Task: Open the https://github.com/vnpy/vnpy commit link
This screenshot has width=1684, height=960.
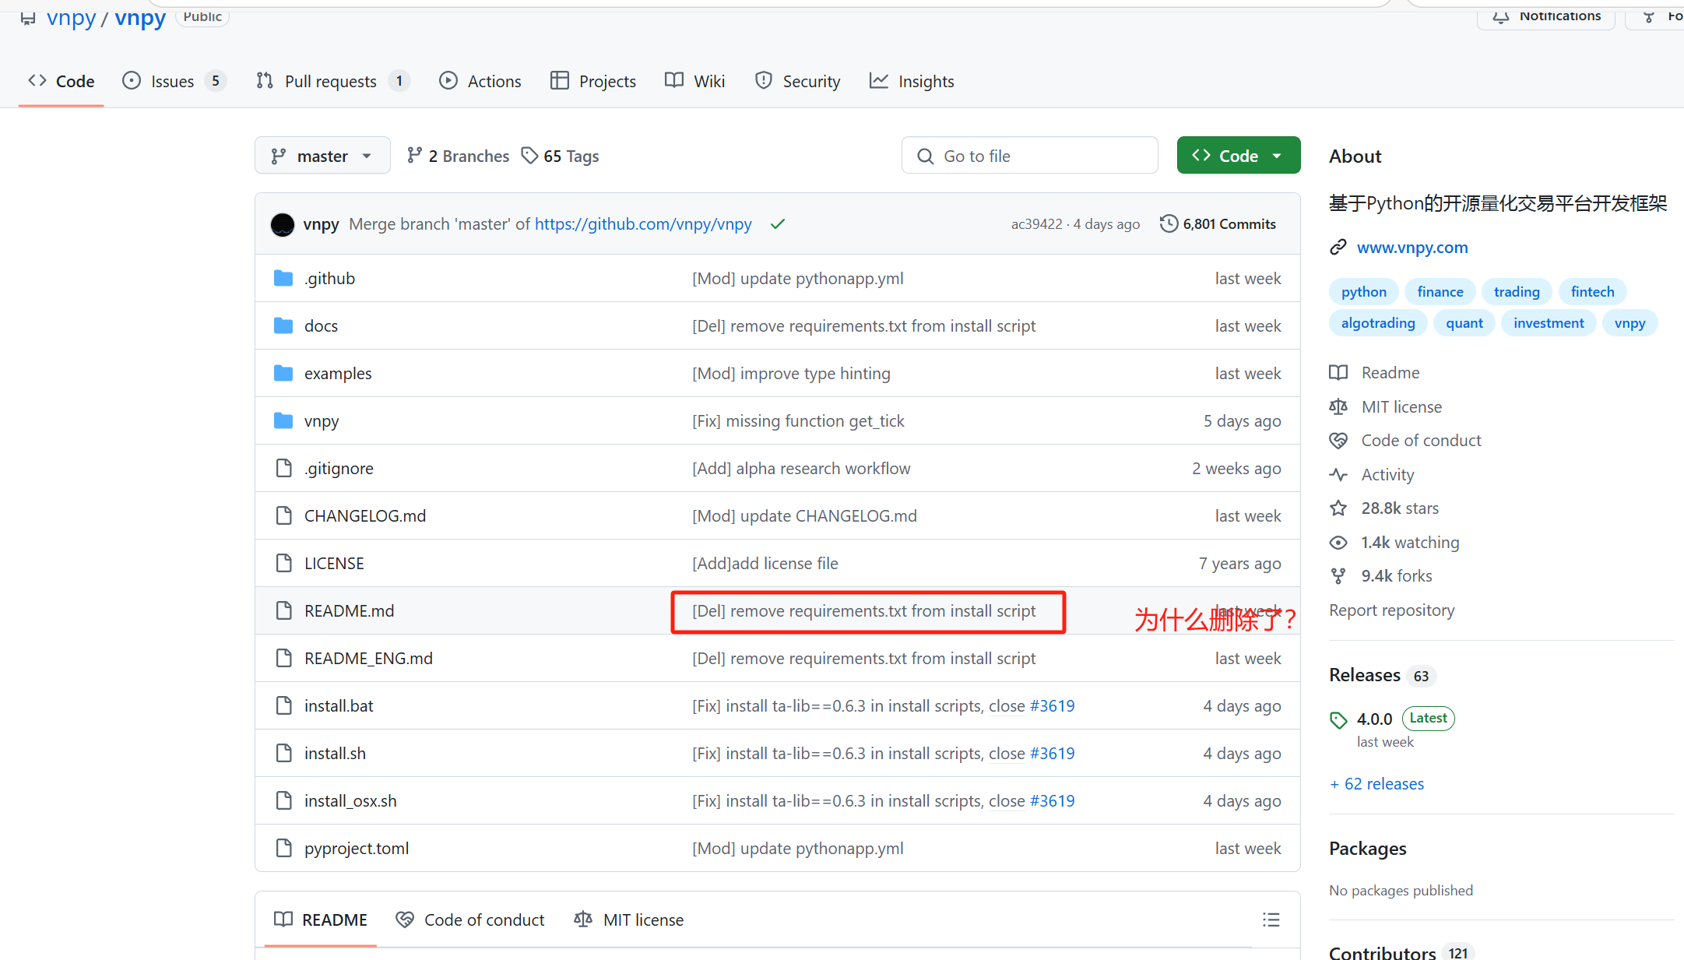Action: click(643, 224)
